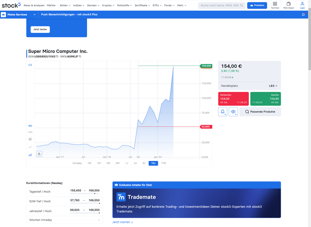
Task: Click the crown icon beside Meine Services
Action: point(3,15)
